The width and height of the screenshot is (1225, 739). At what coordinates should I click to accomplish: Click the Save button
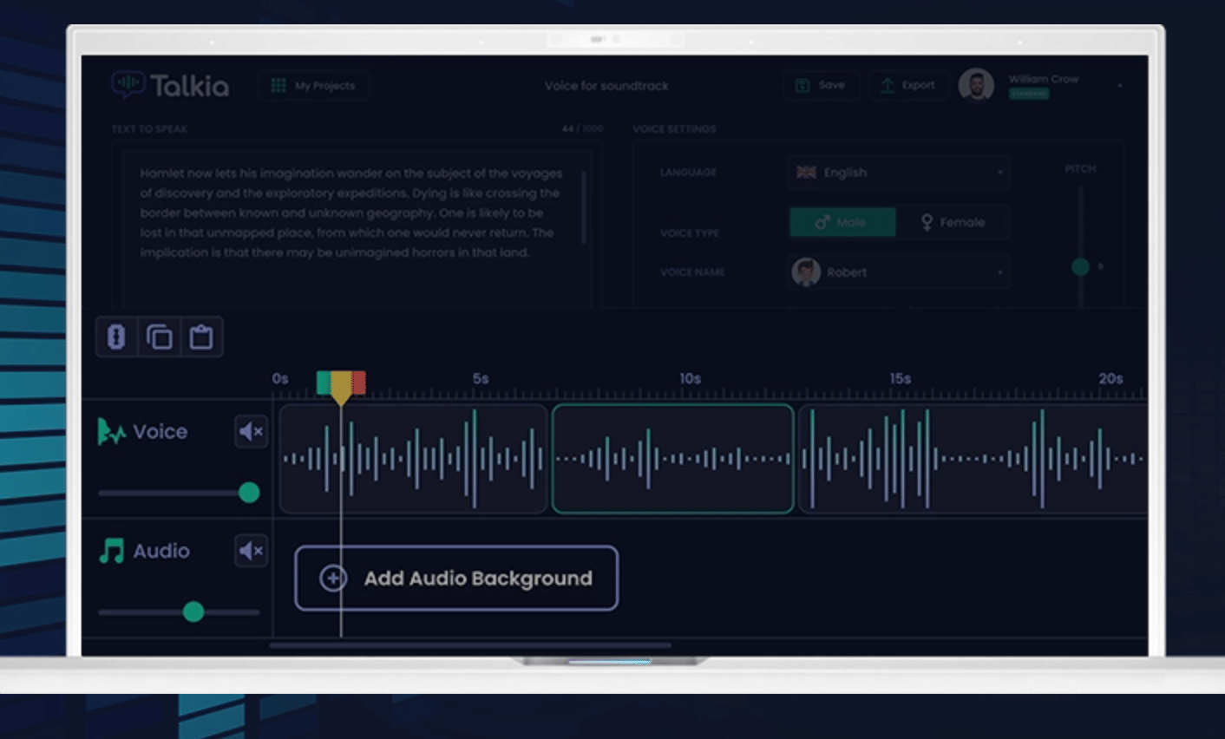[821, 85]
